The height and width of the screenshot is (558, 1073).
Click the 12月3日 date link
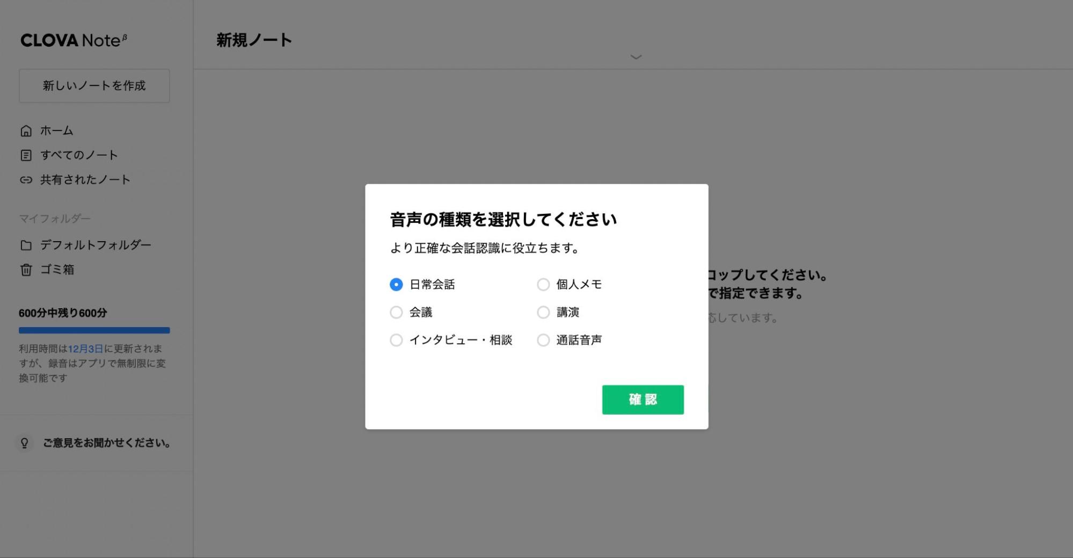[x=85, y=349]
